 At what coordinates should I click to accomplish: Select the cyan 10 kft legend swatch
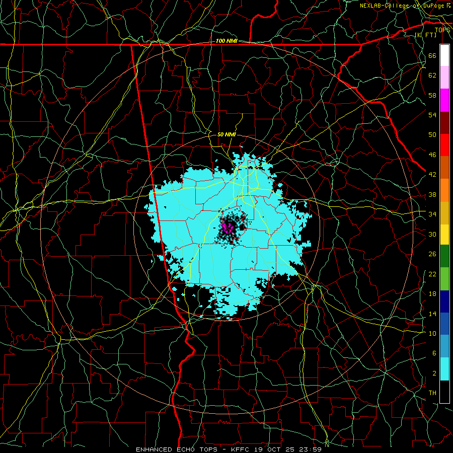coord(444,369)
